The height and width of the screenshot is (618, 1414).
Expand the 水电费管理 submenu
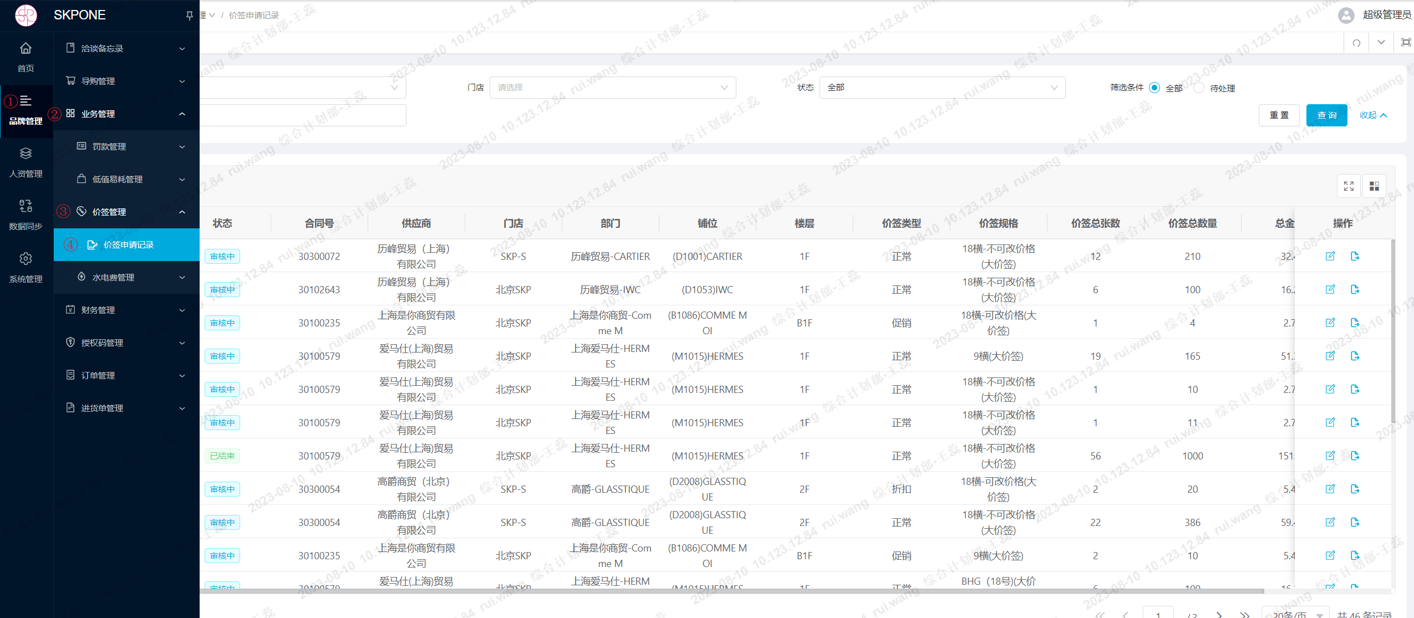tap(126, 277)
